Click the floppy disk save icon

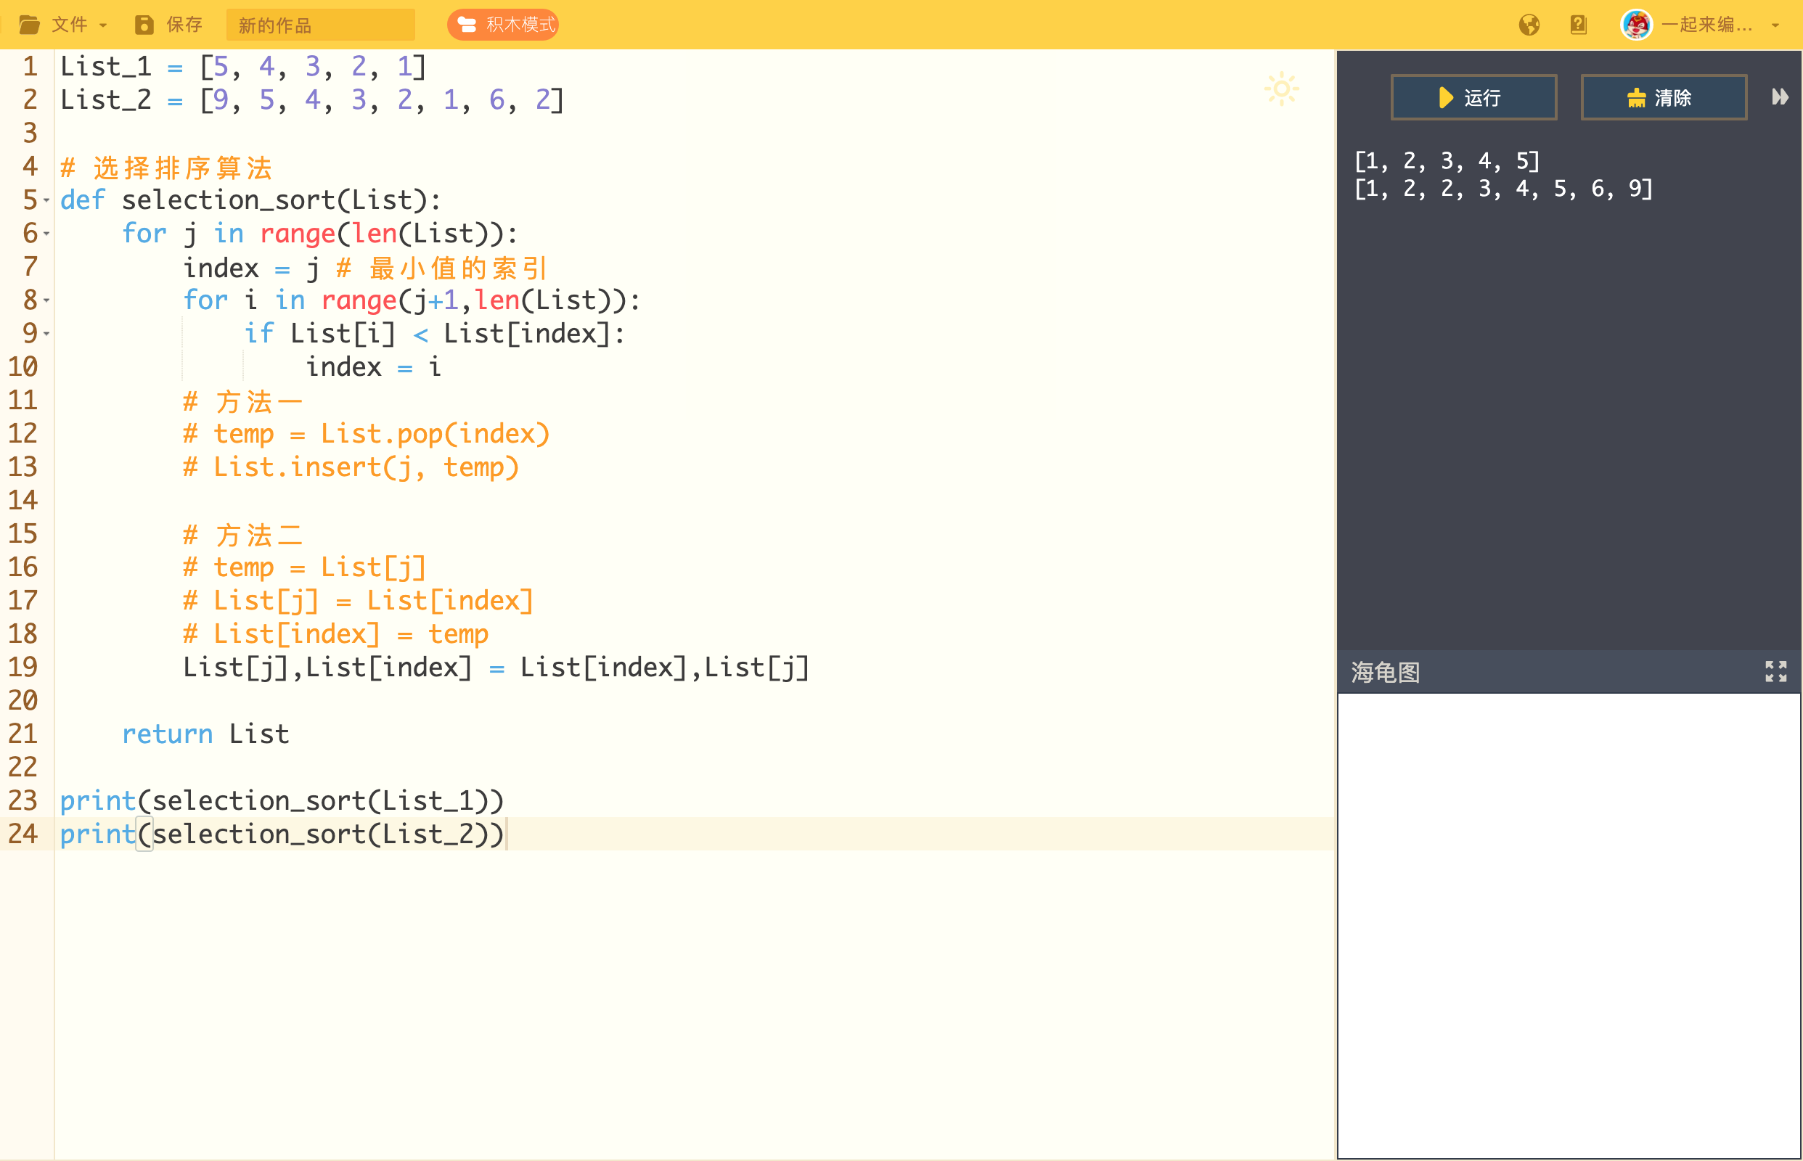pos(143,25)
